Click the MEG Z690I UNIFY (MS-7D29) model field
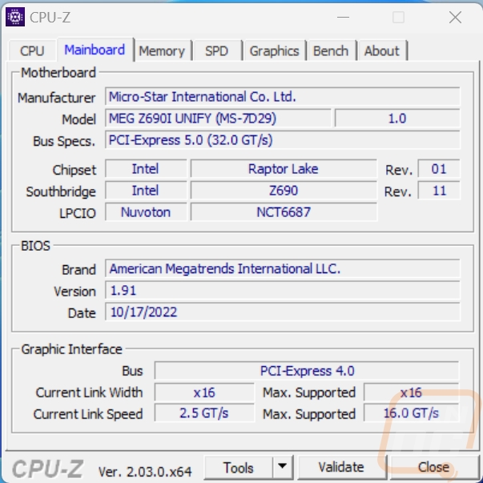483x483 pixels. (218, 119)
